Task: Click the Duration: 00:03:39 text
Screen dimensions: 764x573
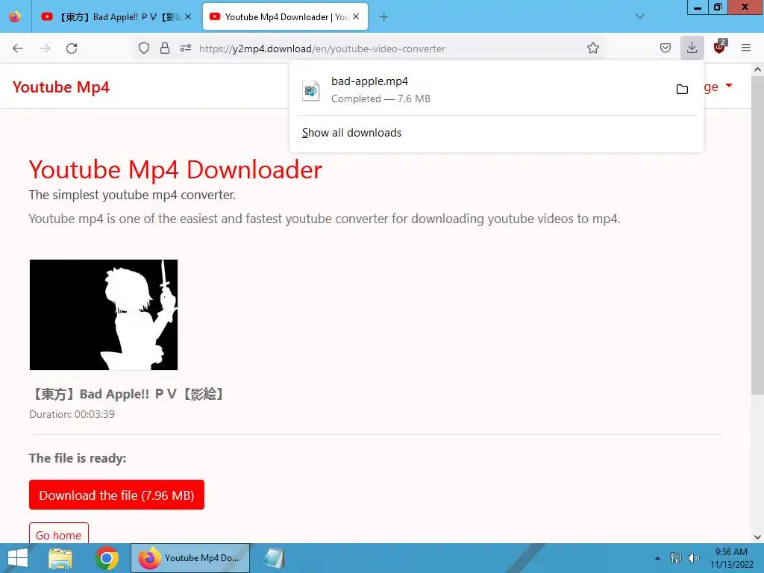Action: pyautogui.click(x=72, y=414)
